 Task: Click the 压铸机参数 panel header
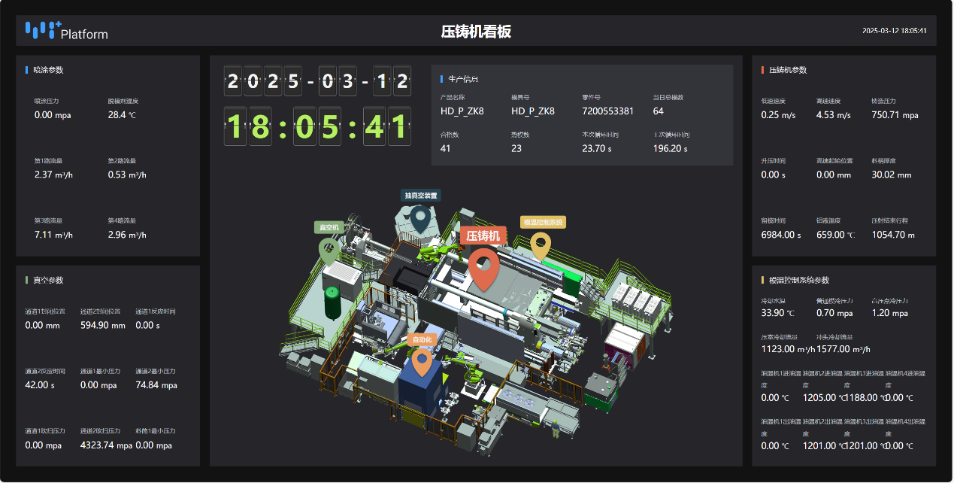coord(787,70)
